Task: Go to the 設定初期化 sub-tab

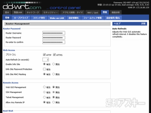Action: coord(74,18)
